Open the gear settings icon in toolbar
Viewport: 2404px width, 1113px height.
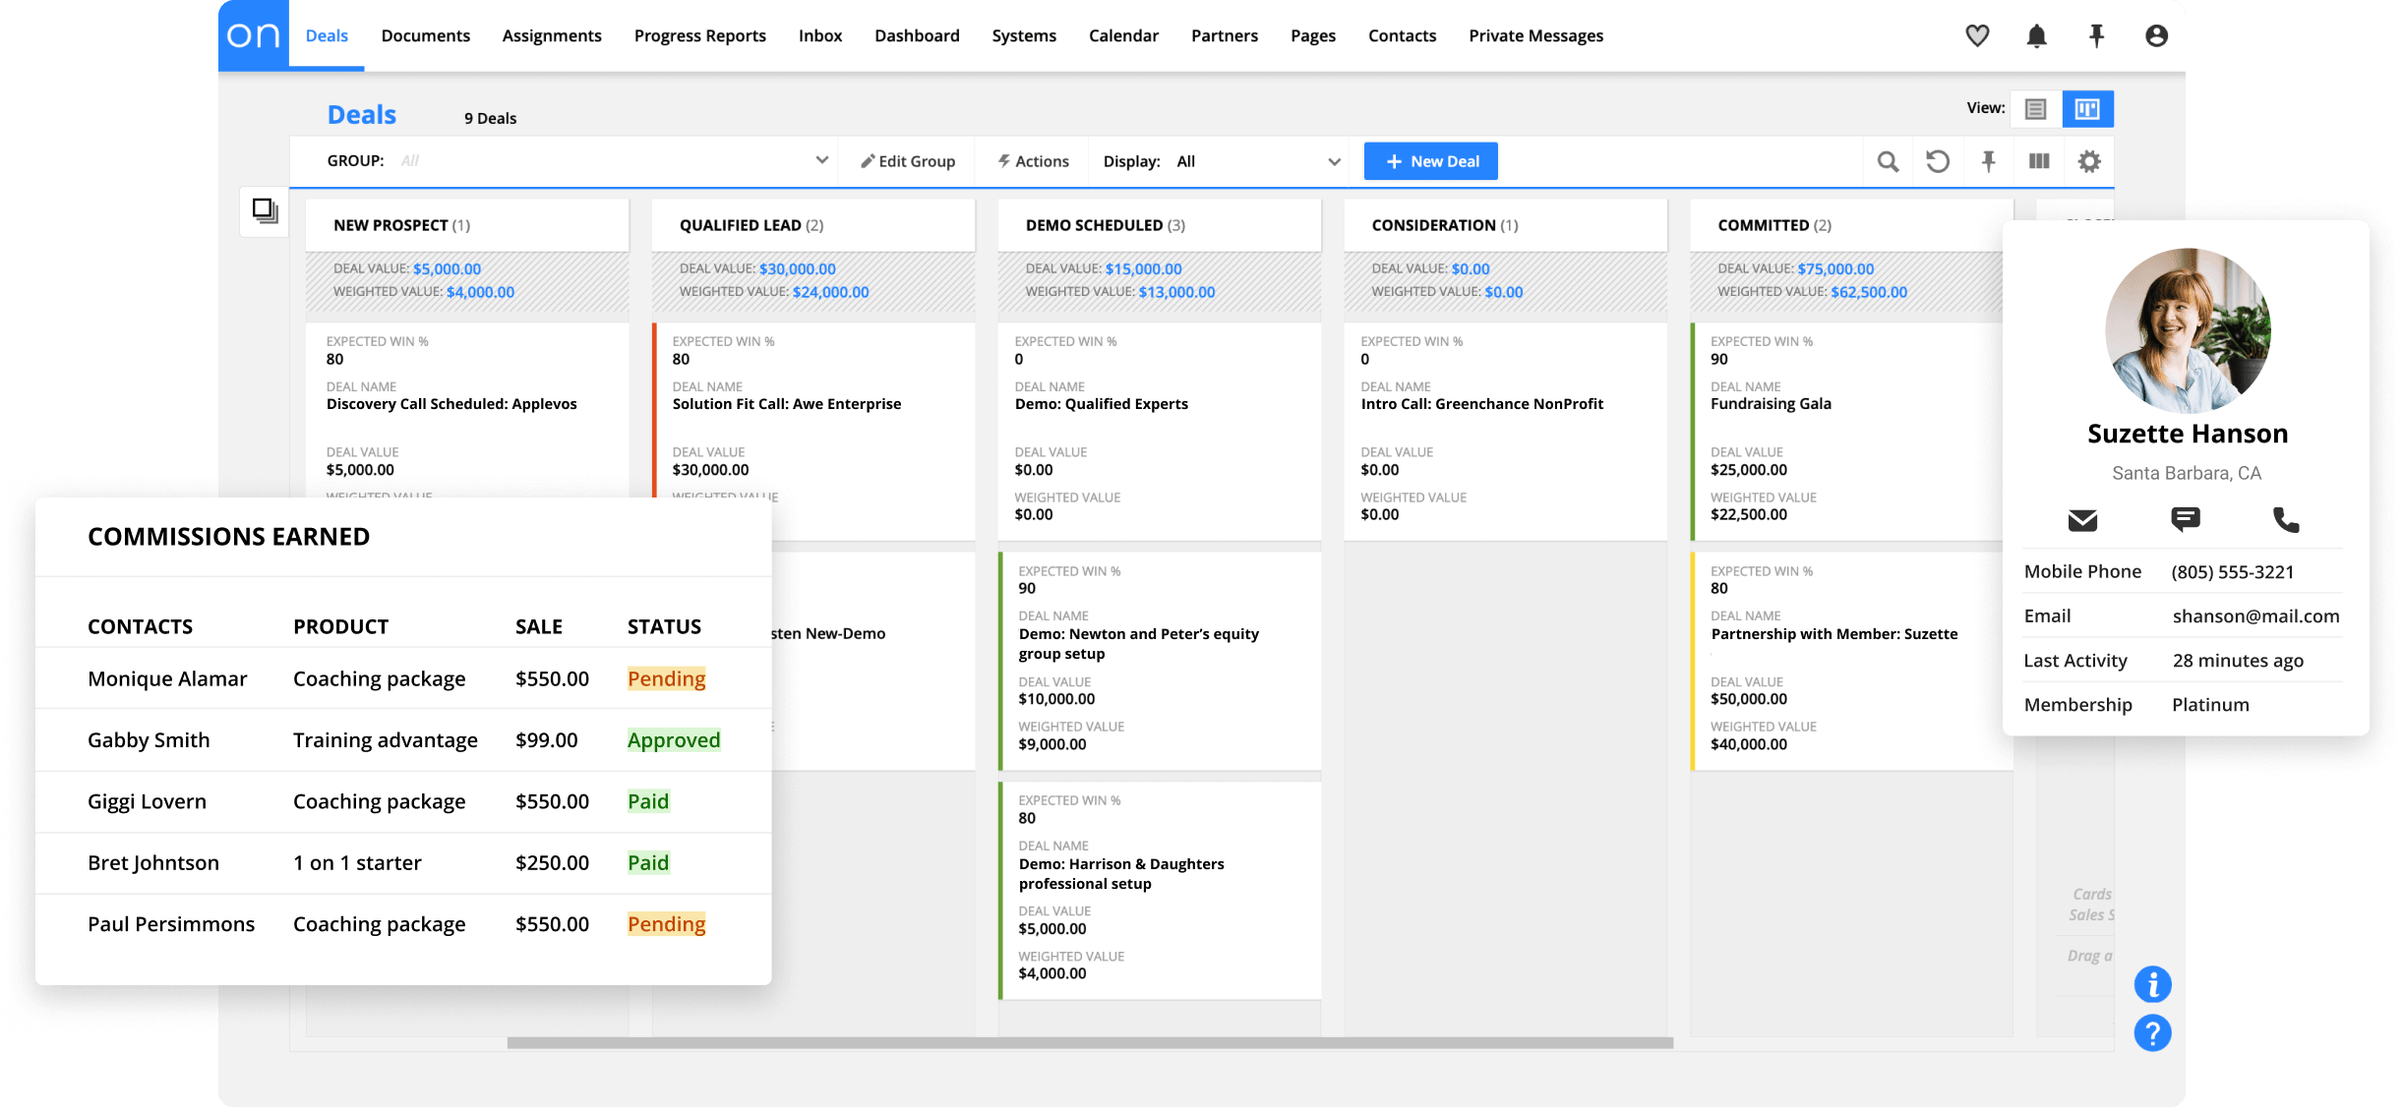2089,160
